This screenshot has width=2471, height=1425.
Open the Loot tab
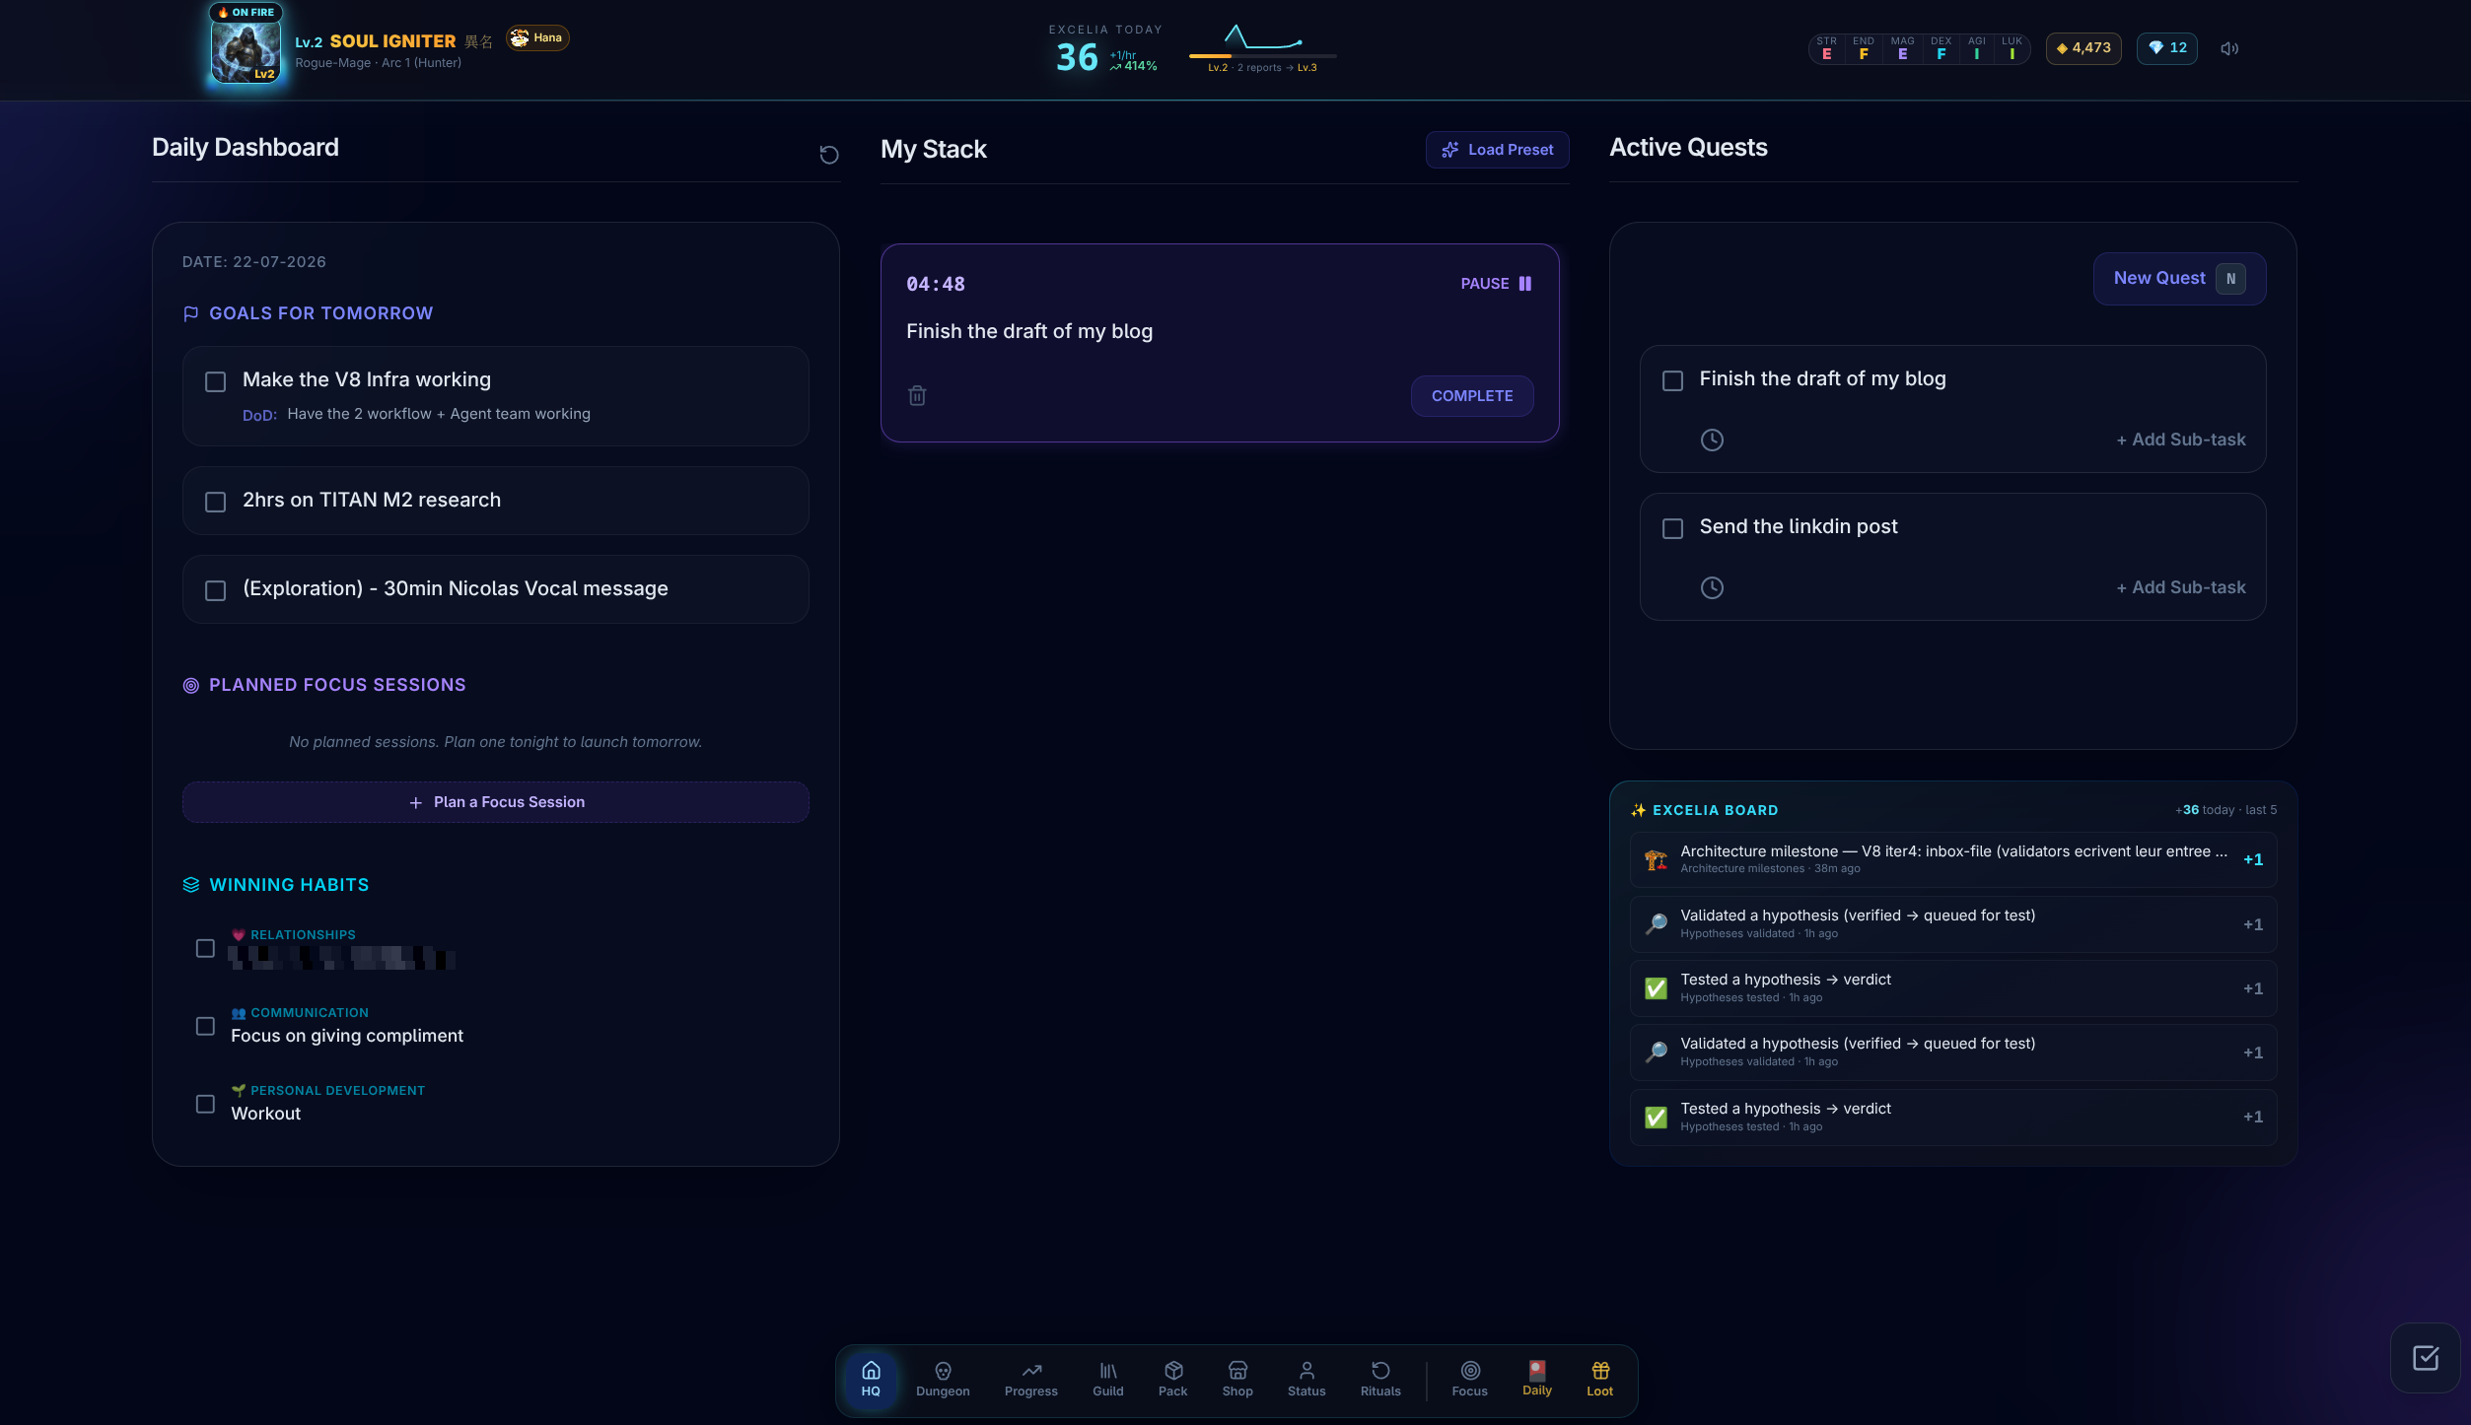(x=1599, y=1379)
